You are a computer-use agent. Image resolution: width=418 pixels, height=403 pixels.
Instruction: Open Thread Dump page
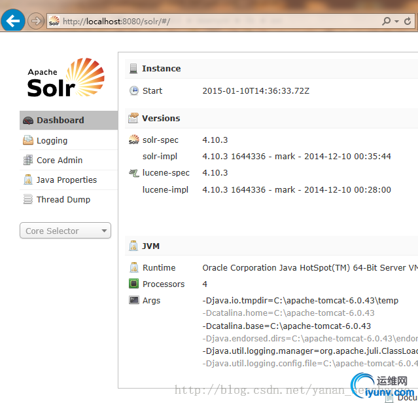click(x=69, y=199)
